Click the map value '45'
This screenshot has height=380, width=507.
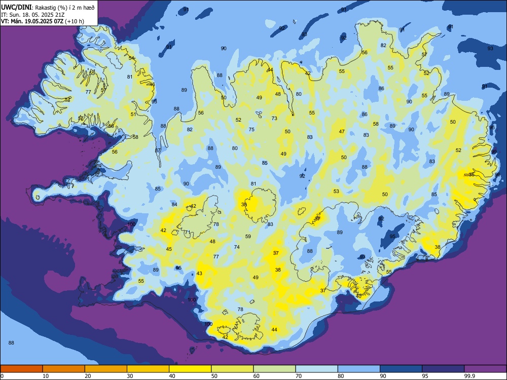point(169,249)
